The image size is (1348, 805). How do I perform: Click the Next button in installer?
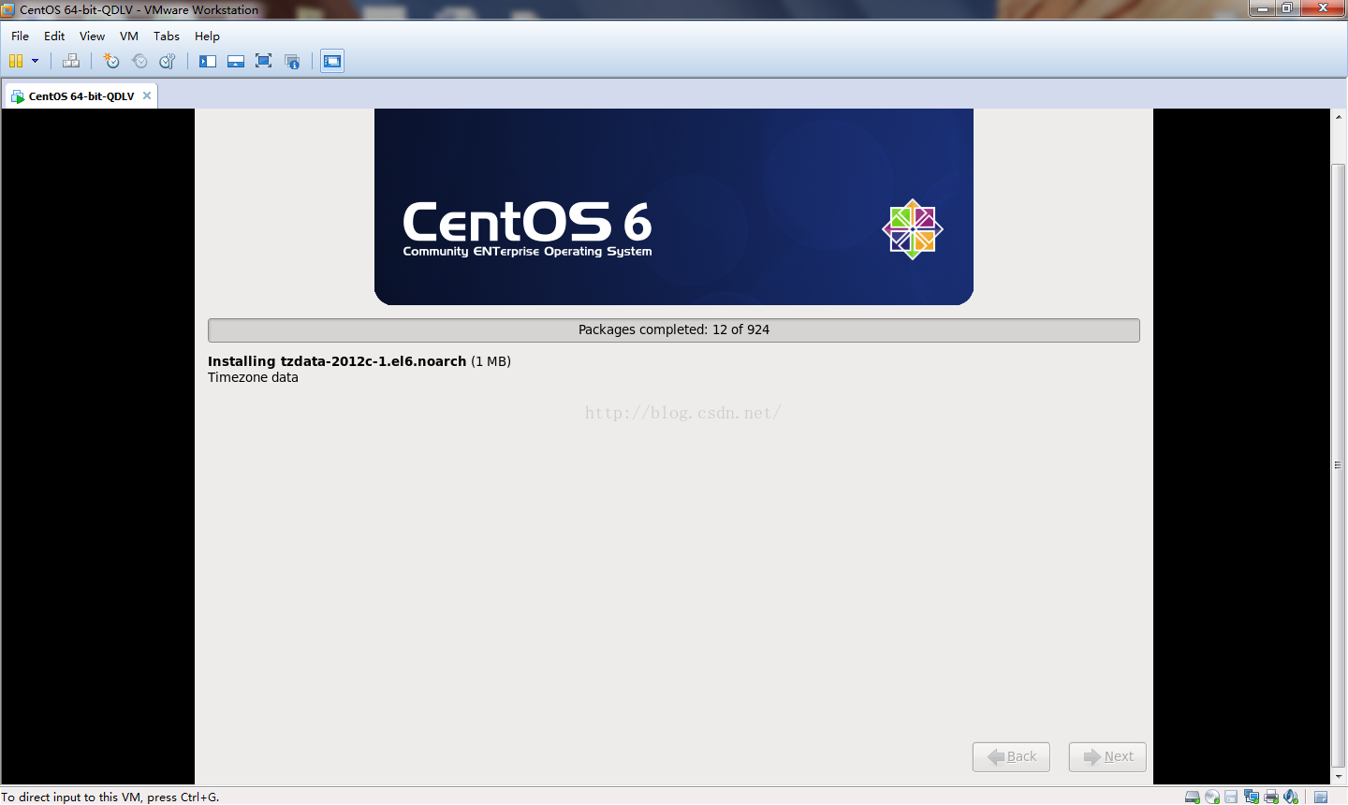pyautogui.click(x=1107, y=756)
